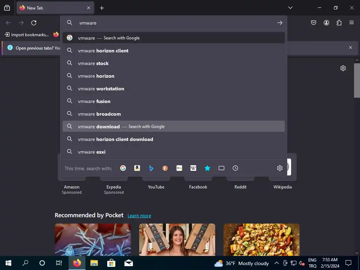Open File Explorer from taskbar

coord(94,263)
